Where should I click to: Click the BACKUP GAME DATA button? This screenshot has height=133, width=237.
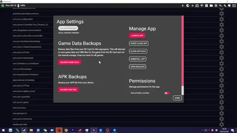point(70,62)
